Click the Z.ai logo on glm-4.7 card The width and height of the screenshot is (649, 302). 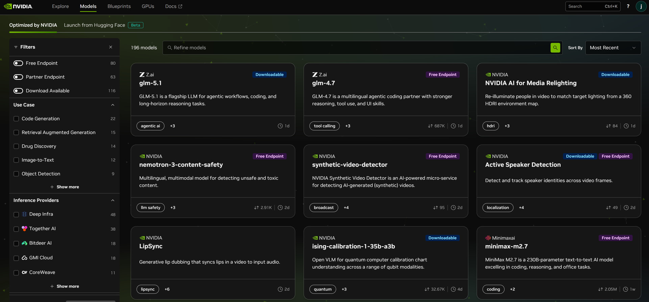[315, 75]
